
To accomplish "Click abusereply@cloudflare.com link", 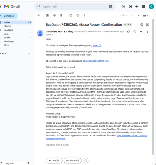I will coord(96,61).
